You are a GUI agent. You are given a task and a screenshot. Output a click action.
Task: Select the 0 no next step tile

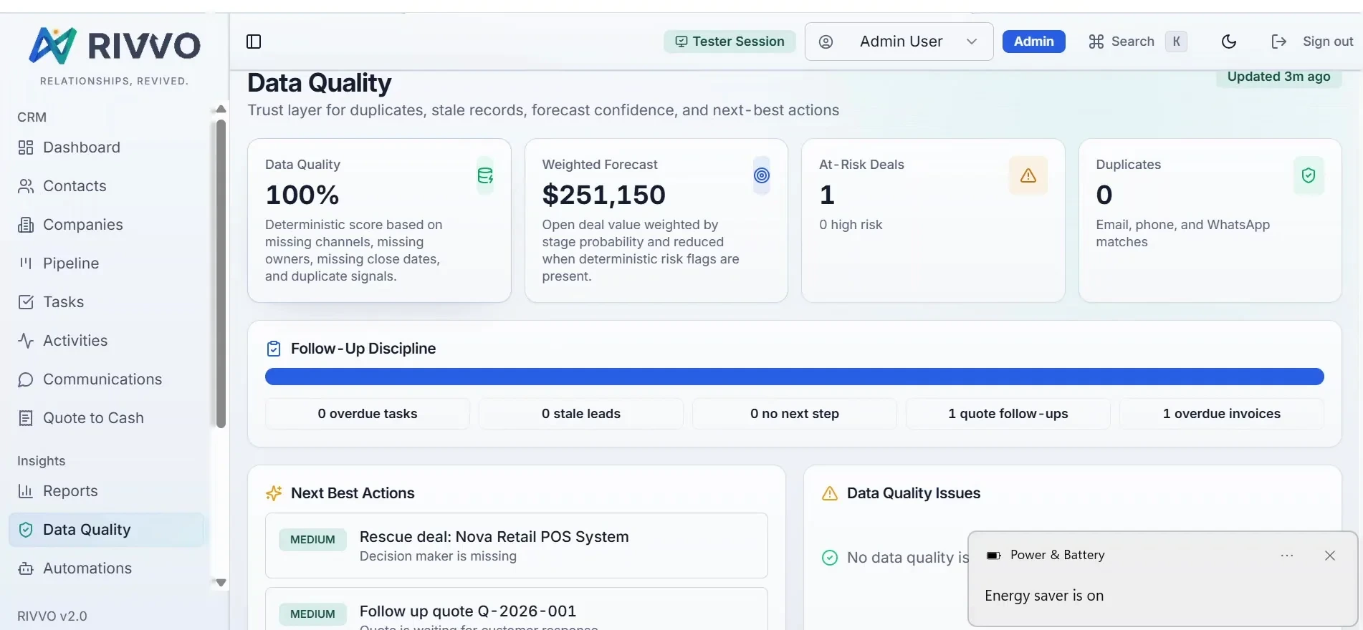click(x=795, y=414)
